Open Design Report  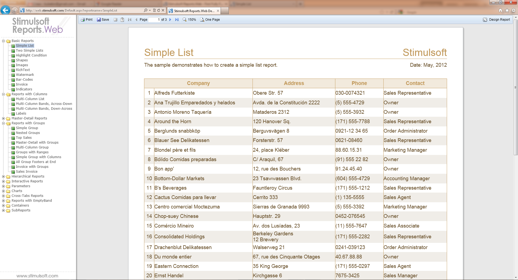pyautogui.click(x=496, y=20)
